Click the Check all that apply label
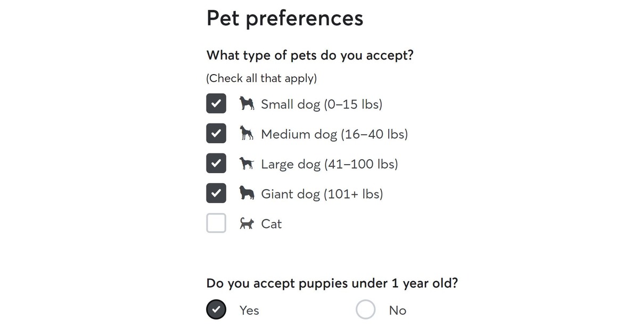The width and height of the screenshot is (639, 326). click(260, 78)
